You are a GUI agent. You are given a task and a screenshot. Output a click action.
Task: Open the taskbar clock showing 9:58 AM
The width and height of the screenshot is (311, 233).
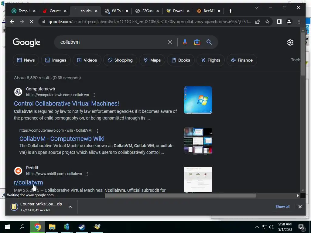coord(285,227)
